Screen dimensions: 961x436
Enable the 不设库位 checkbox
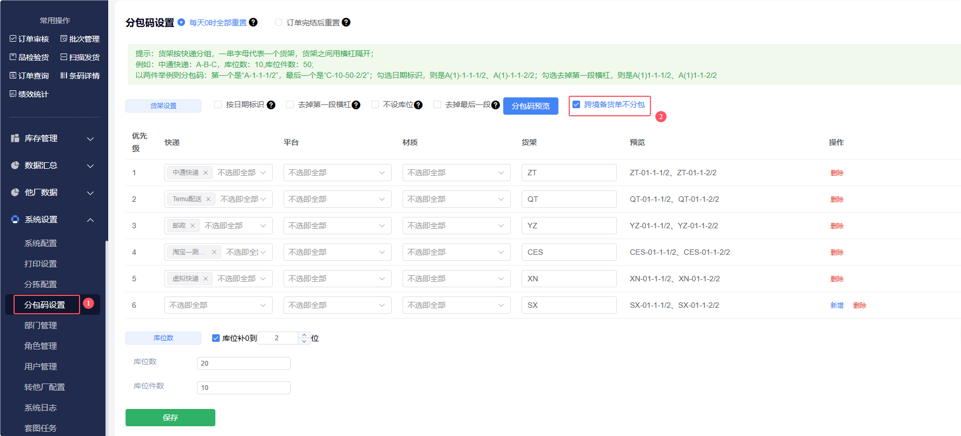pos(375,104)
